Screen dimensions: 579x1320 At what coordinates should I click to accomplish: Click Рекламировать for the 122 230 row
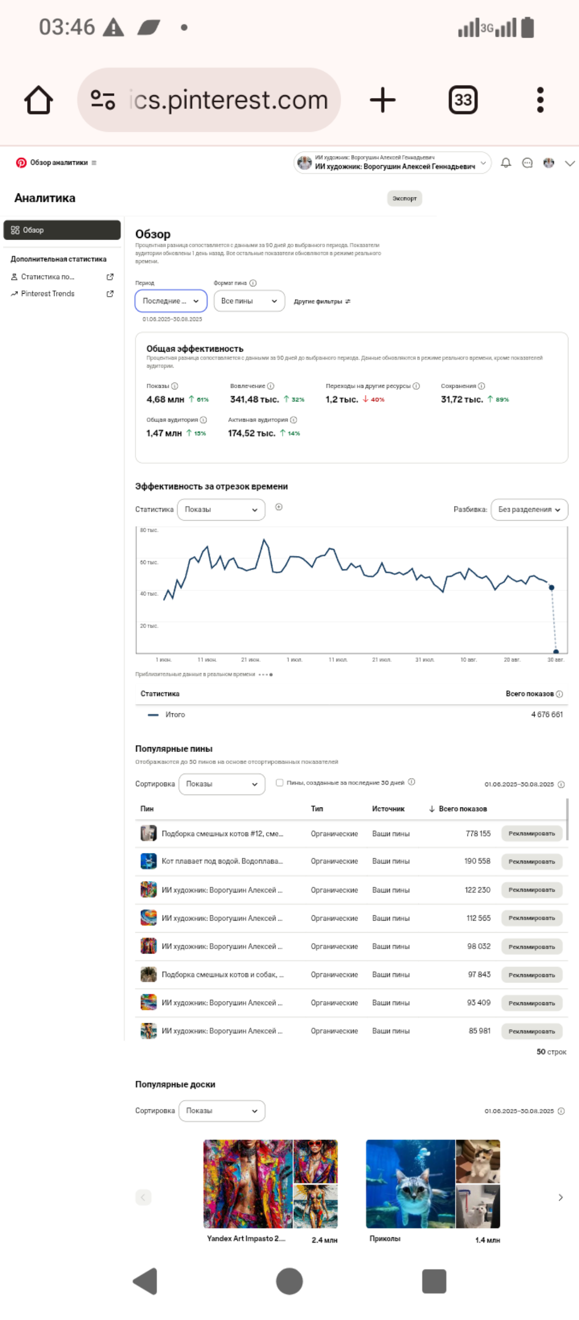pos(531,890)
